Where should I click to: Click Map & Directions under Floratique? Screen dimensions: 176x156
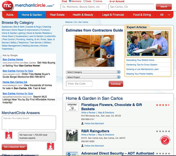click(x=106, y=113)
